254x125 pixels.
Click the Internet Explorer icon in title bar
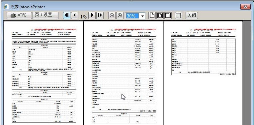click(x=6, y=7)
